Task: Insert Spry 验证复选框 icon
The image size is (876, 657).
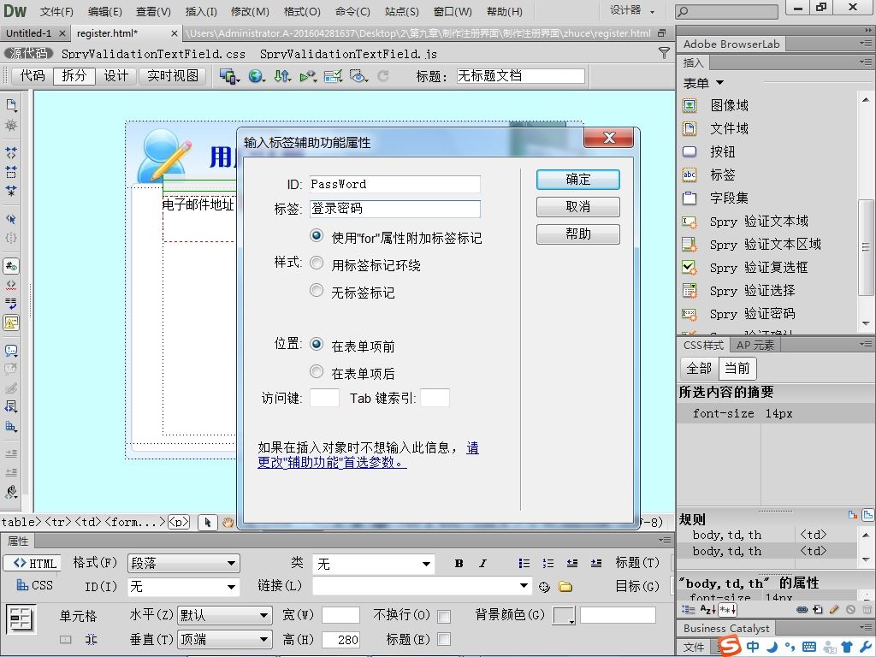Action: 690,268
